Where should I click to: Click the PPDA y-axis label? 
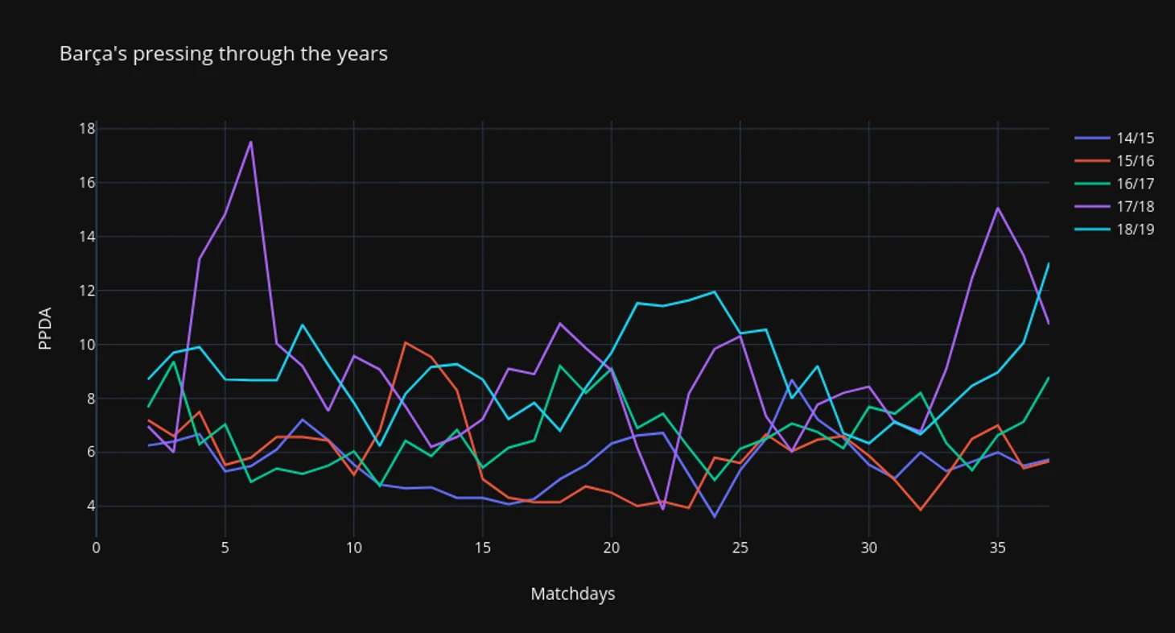point(45,328)
